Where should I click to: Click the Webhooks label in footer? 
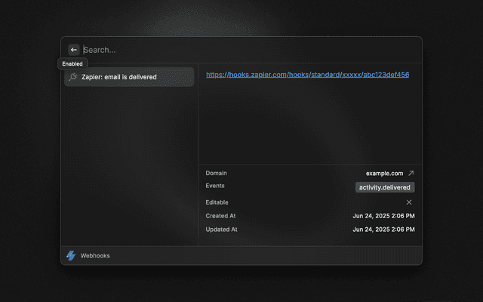tap(95, 256)
